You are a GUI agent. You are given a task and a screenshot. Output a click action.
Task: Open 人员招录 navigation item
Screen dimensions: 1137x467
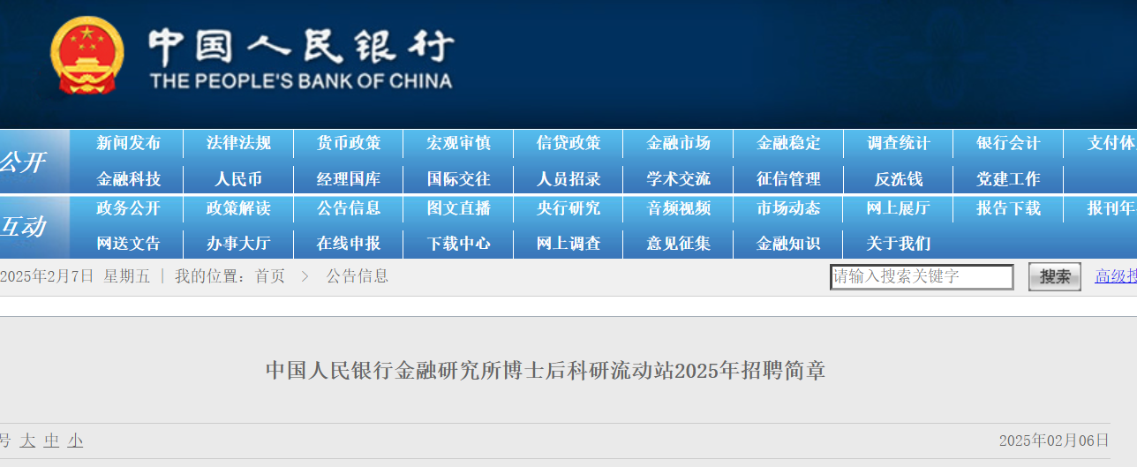coord(568,179)
